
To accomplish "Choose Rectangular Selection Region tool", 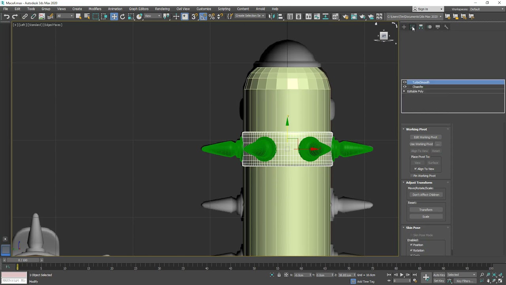I will click(x=96, y=16).
